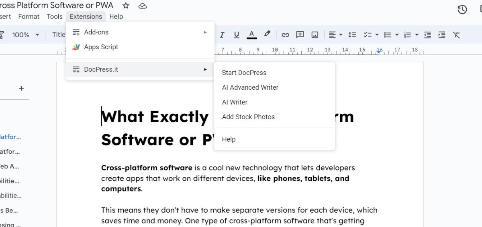Increase indent
482x227 pixels.
coord(442,35)
